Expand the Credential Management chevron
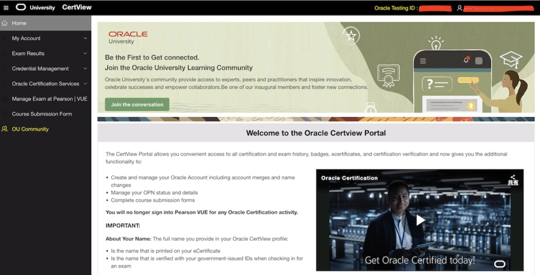The width and height of the screenshot is (540, 275). 85,69
